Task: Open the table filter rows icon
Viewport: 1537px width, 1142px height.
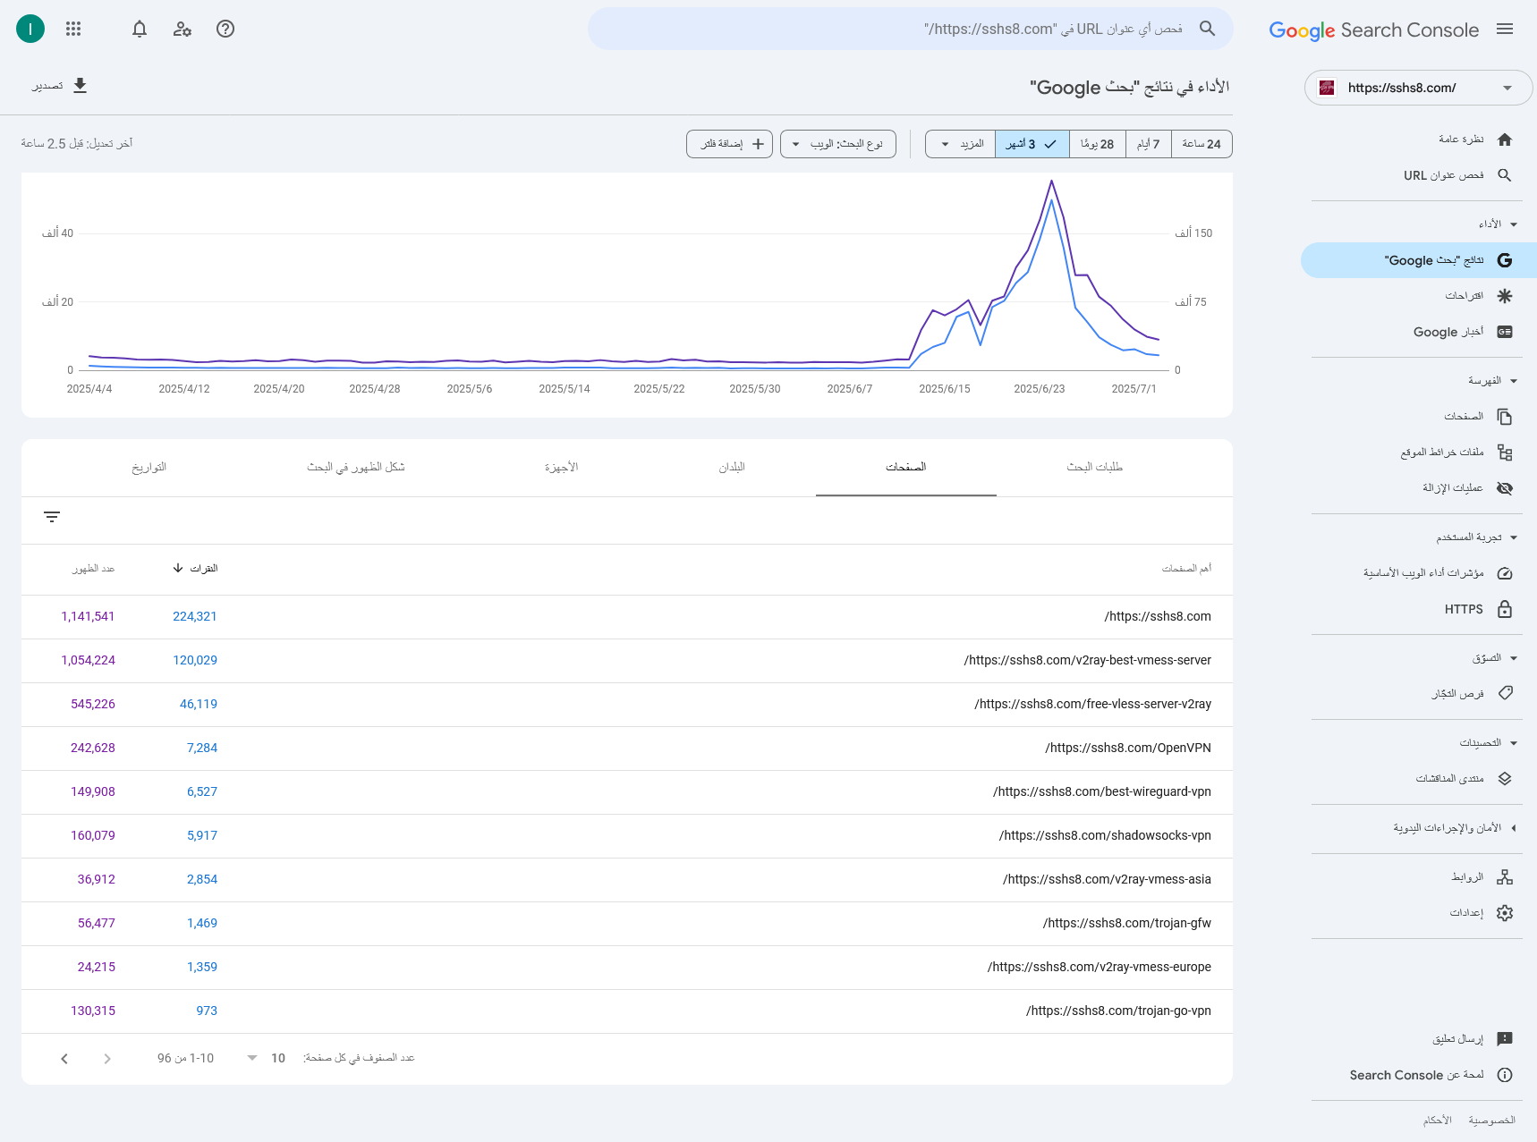Action: tap(52, 517)
